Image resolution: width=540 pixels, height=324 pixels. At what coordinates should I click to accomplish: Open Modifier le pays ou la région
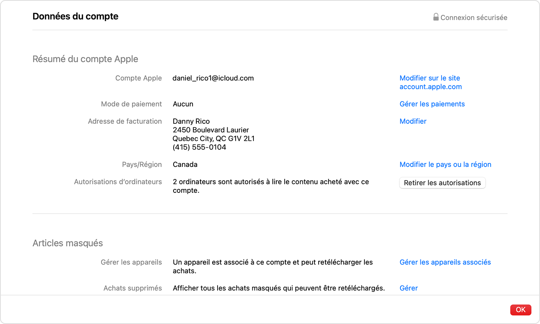coord(445,164)
